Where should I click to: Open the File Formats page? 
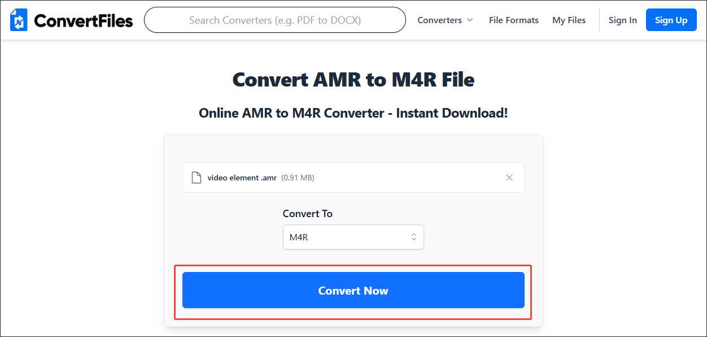(514, 20)
